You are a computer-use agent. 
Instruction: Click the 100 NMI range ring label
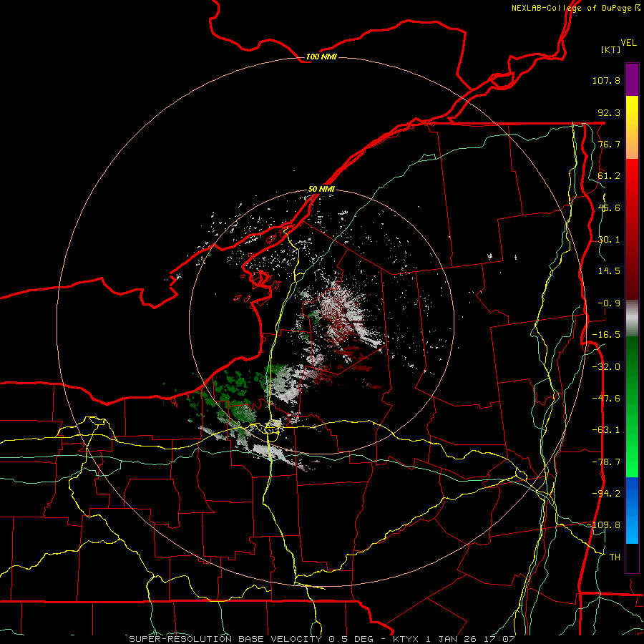tap(321, 57)
